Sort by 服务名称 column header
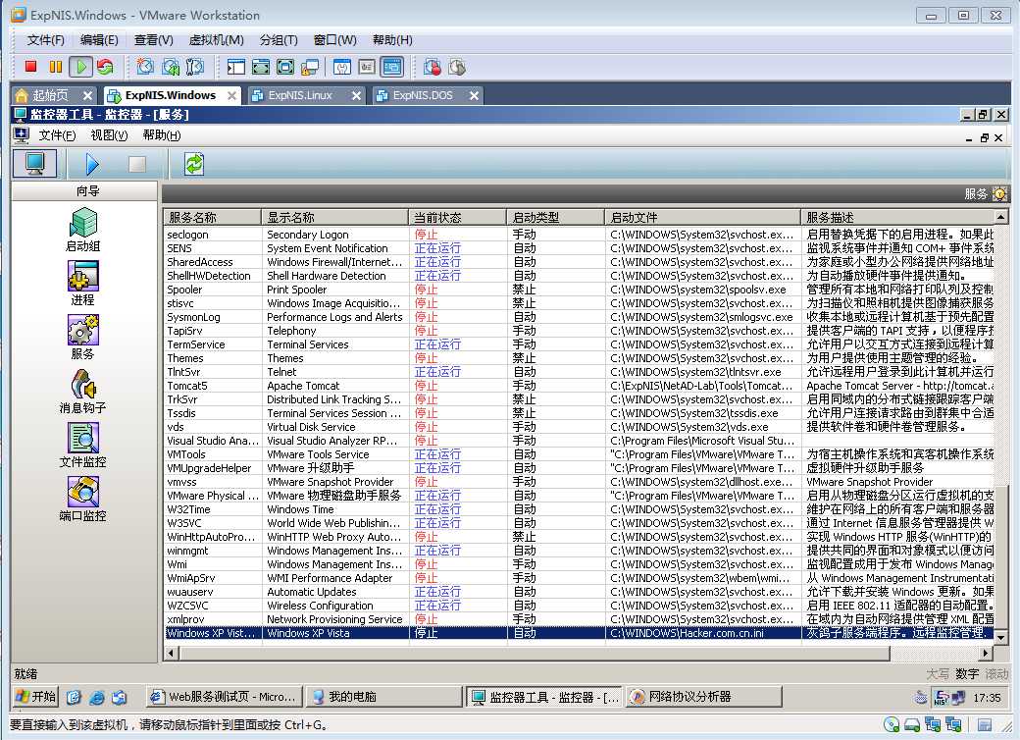The height and width of the screenshot is (740, 1020). click(x=213, y=217)
